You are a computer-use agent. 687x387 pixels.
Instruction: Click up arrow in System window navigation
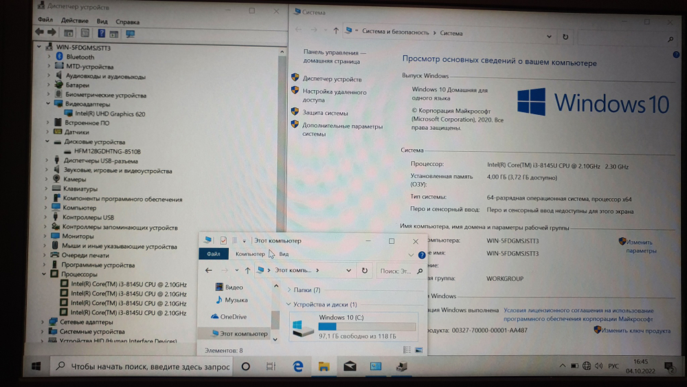click(336, 31)
